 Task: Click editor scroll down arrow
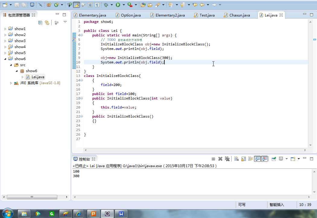tap(310, 145)
